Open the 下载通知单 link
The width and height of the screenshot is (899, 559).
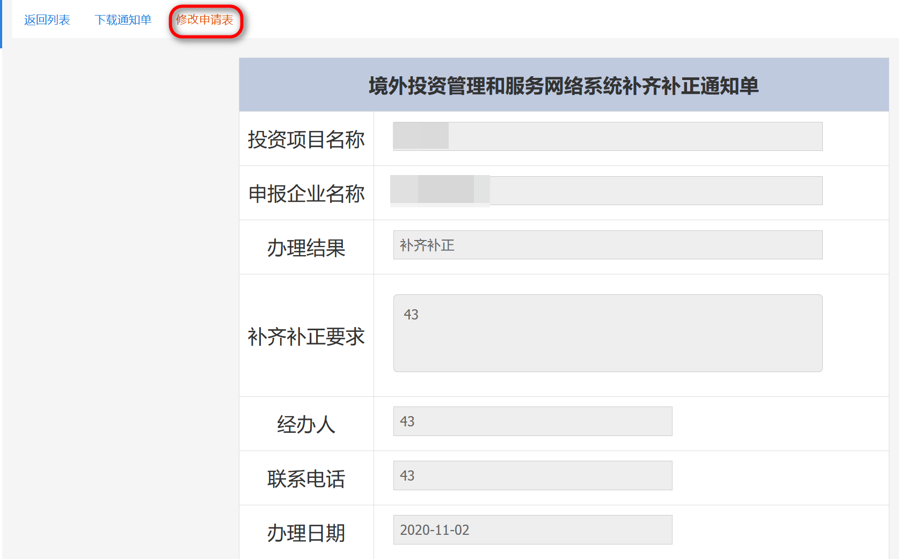click(x=123, y=20)
